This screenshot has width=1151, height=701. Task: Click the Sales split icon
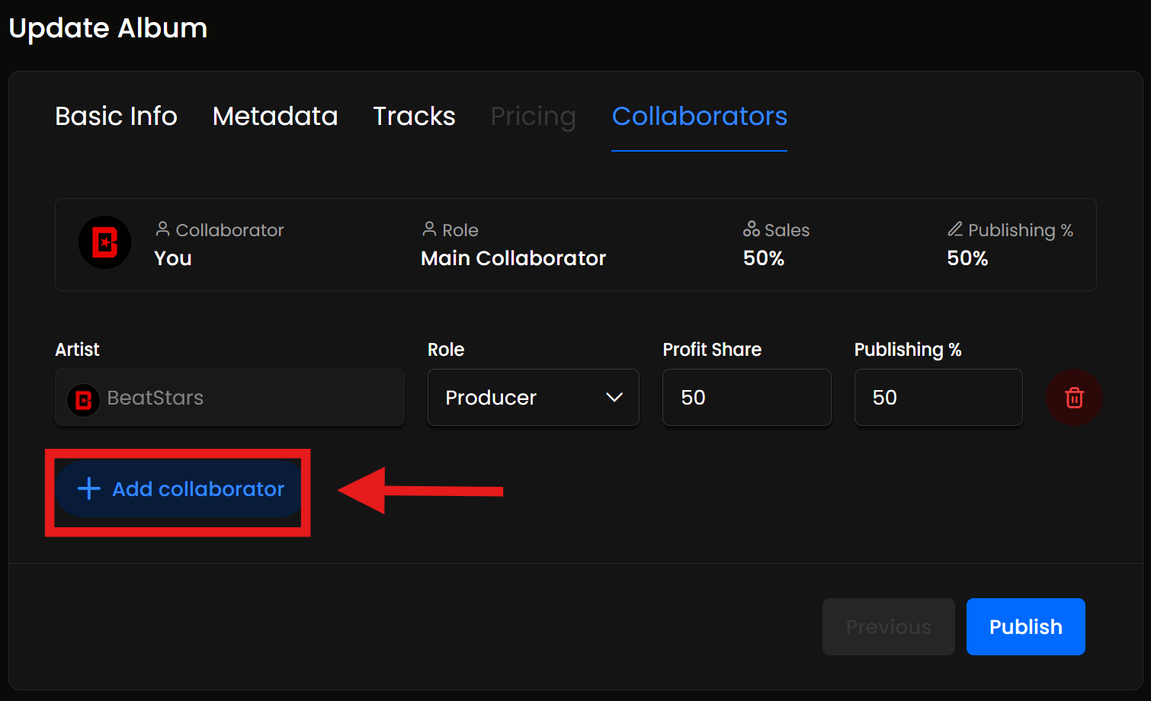752,229
